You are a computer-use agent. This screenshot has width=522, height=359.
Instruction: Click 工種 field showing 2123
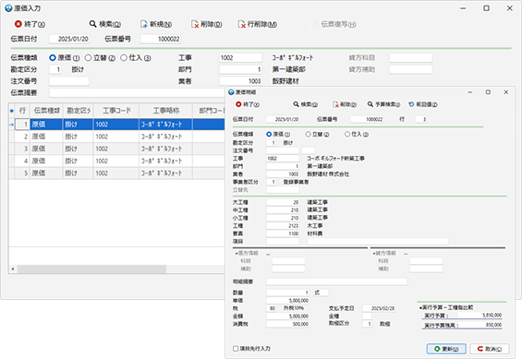283,226
